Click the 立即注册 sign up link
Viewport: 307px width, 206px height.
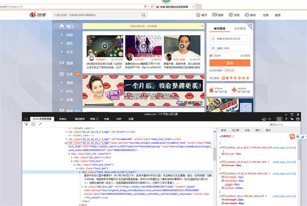229,70
